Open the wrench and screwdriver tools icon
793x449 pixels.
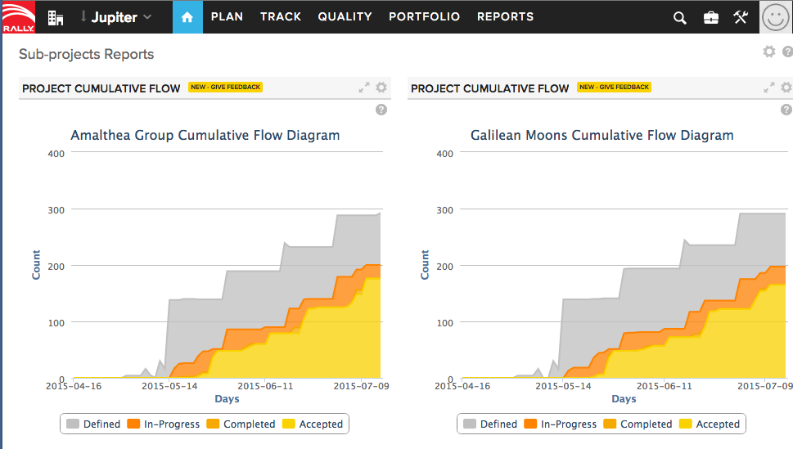741,17
